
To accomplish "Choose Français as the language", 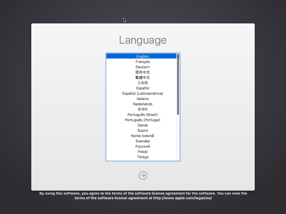I will [142, 62].
